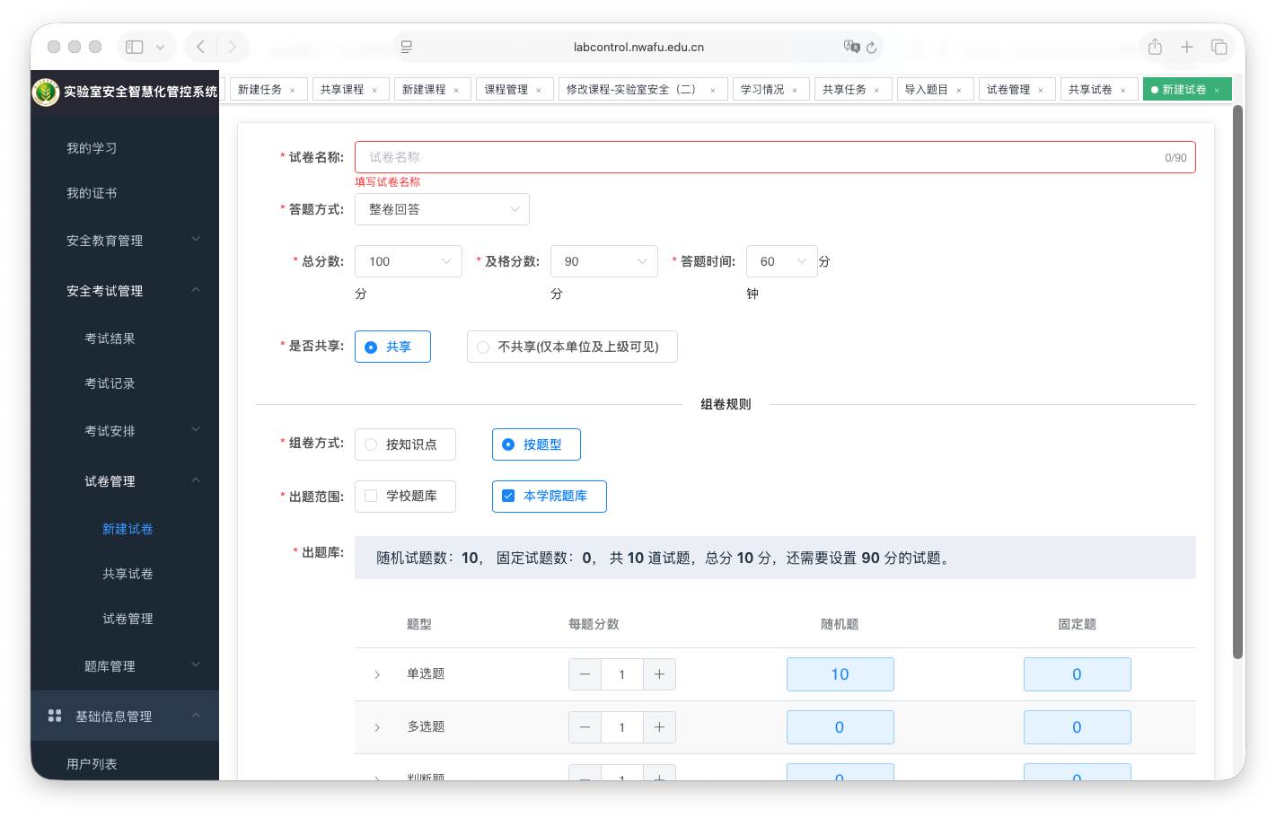Switch to the 课程管理 tab

pyautogui.click(x=514, y=90)
